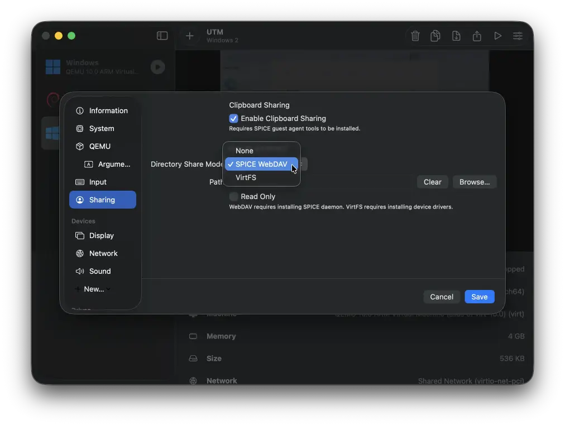Delete VM with the trash icon

click(x=415, y=36)
